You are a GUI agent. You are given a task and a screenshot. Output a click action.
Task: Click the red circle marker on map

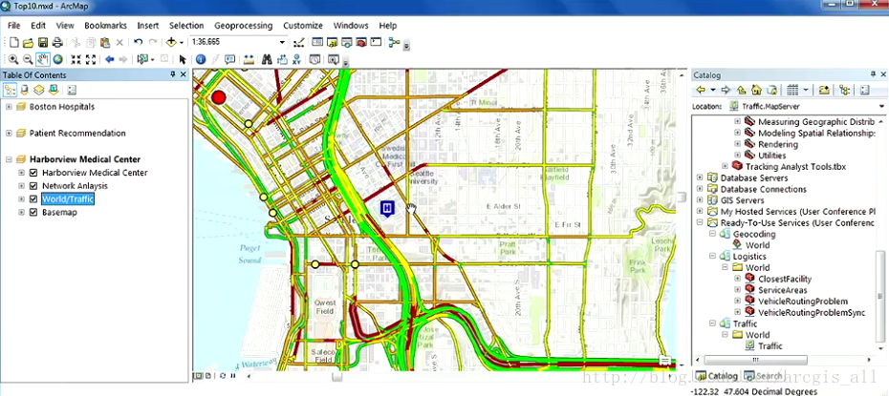point(219,96)
